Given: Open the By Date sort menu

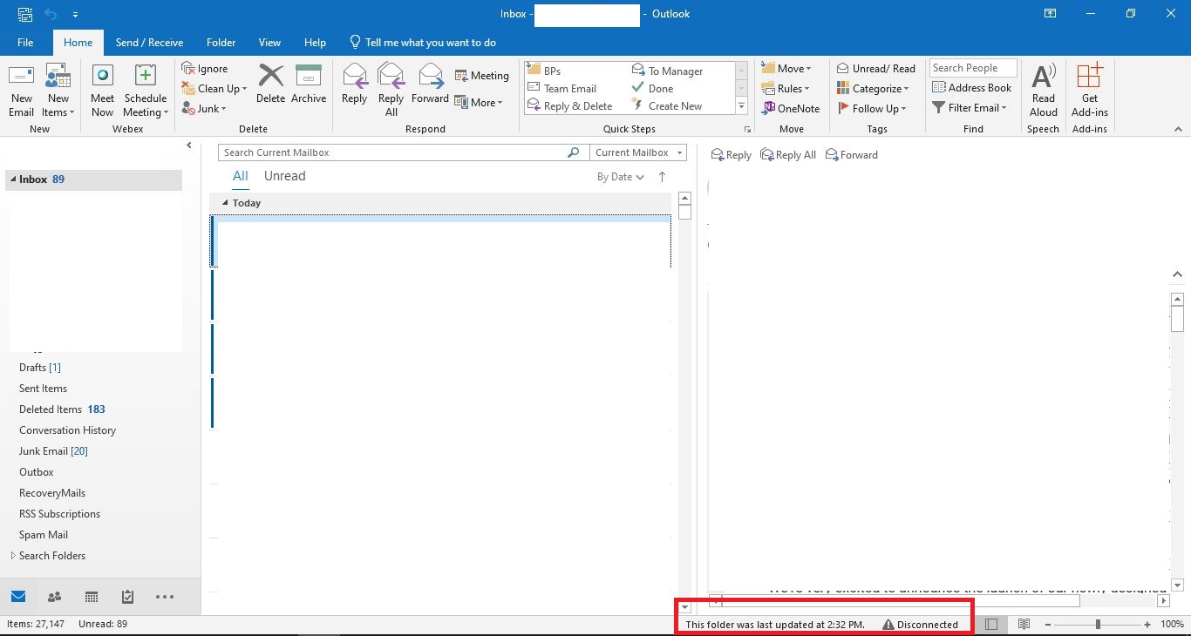Looking at the screenshot, I should [x=620, y=177].
